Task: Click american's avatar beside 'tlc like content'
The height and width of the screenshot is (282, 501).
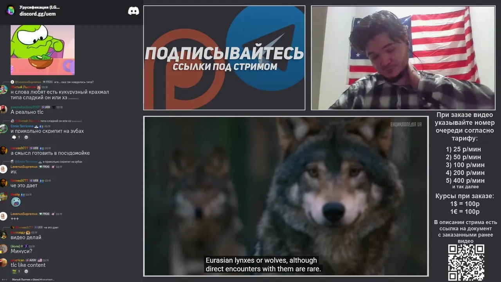Action: coord(4,262)
